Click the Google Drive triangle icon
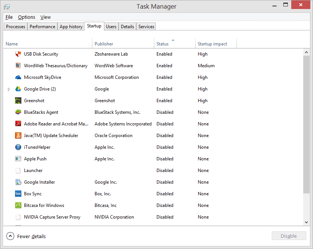The image size is (313, 249). pos(18,89)
